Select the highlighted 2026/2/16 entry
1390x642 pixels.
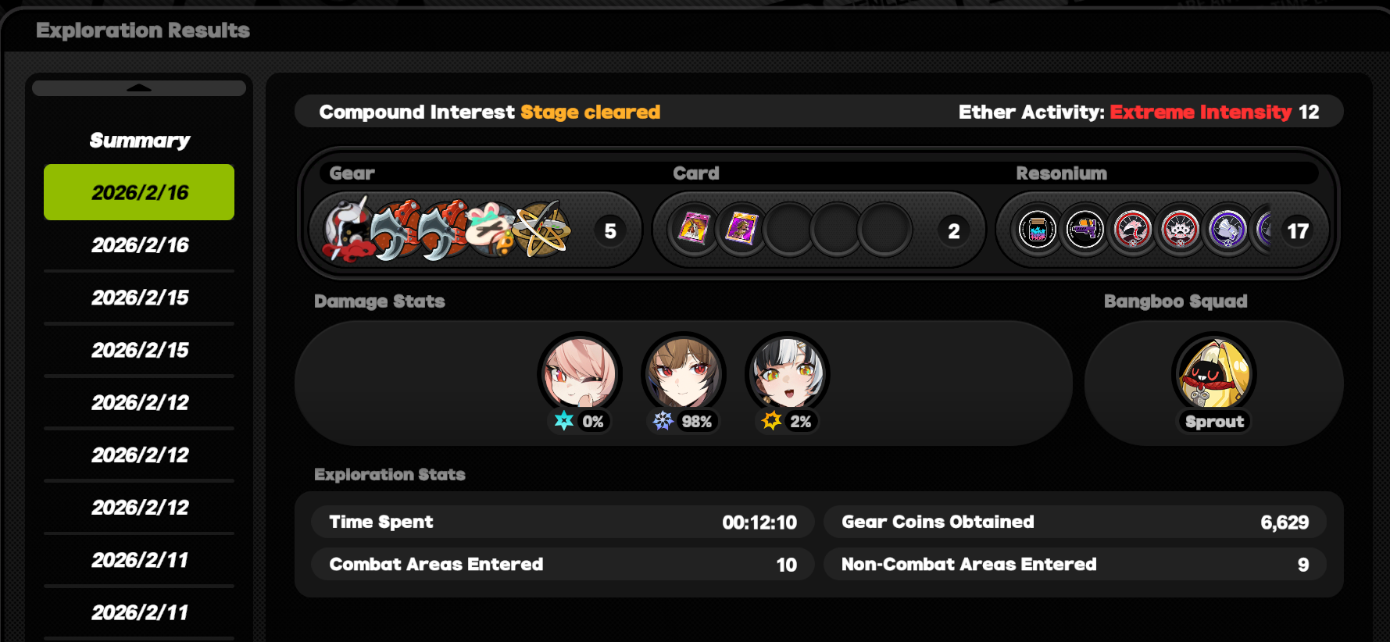click(139, 192)
